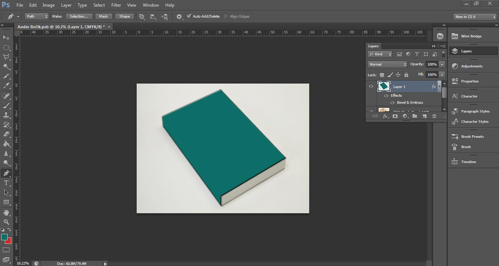
Task: Toggle visibility of Effects
Action: click(386, 96)
